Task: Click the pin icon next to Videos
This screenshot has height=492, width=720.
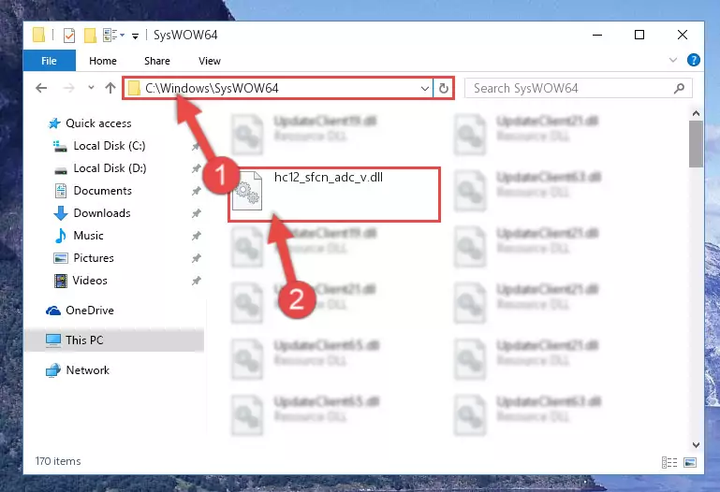Action: [x=197, y=281]
